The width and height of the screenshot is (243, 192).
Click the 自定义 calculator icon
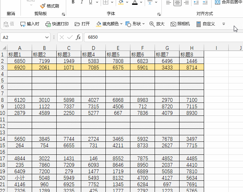199,24
